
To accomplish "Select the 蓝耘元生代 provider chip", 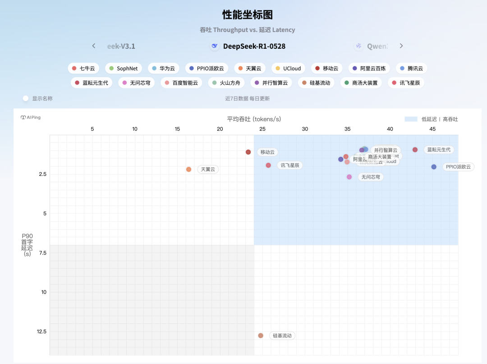I will coord(92,83).
